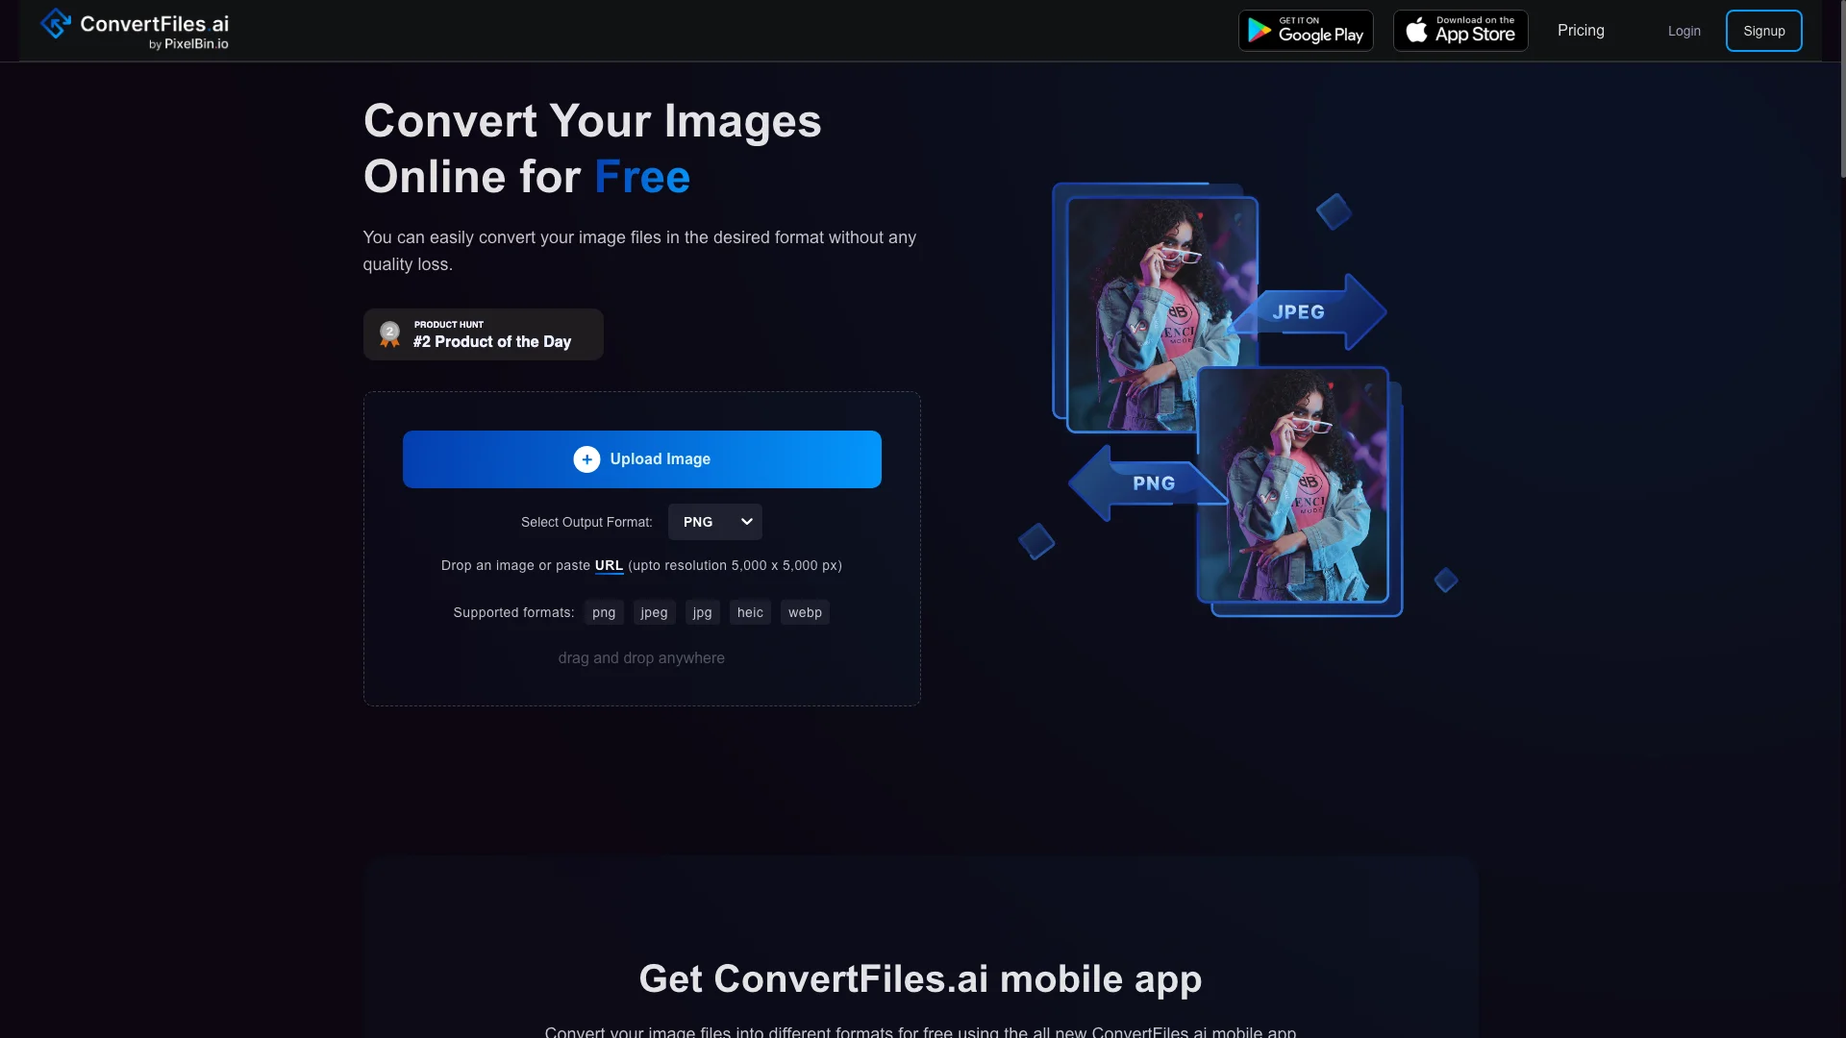This screenshot has width=1846, height=1038.
Task: Click the webp format label
Action: 805,612
